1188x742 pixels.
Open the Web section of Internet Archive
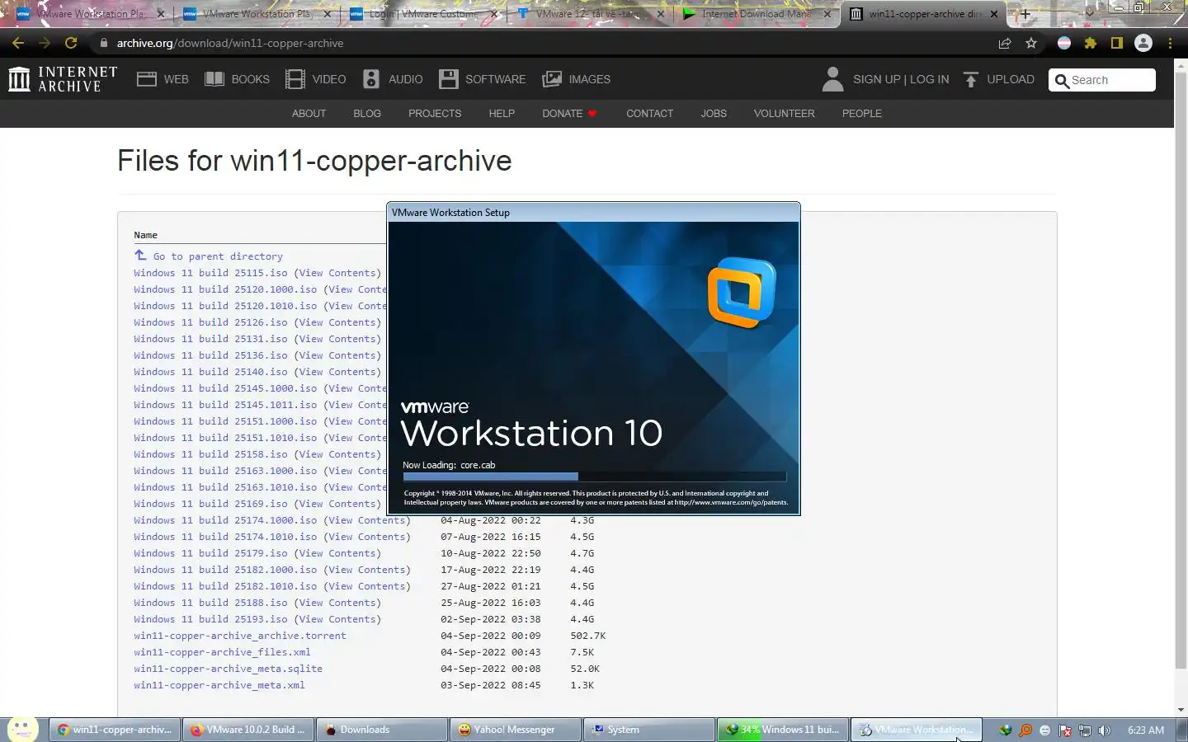[163, 79]
